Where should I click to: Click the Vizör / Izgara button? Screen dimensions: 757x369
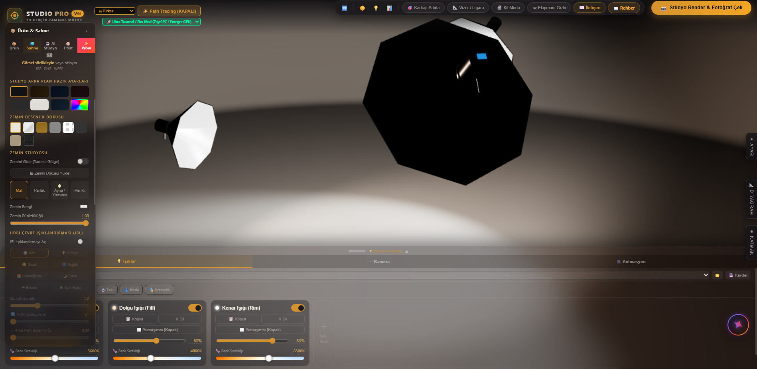pyautogui.click(x=468, y=8)
